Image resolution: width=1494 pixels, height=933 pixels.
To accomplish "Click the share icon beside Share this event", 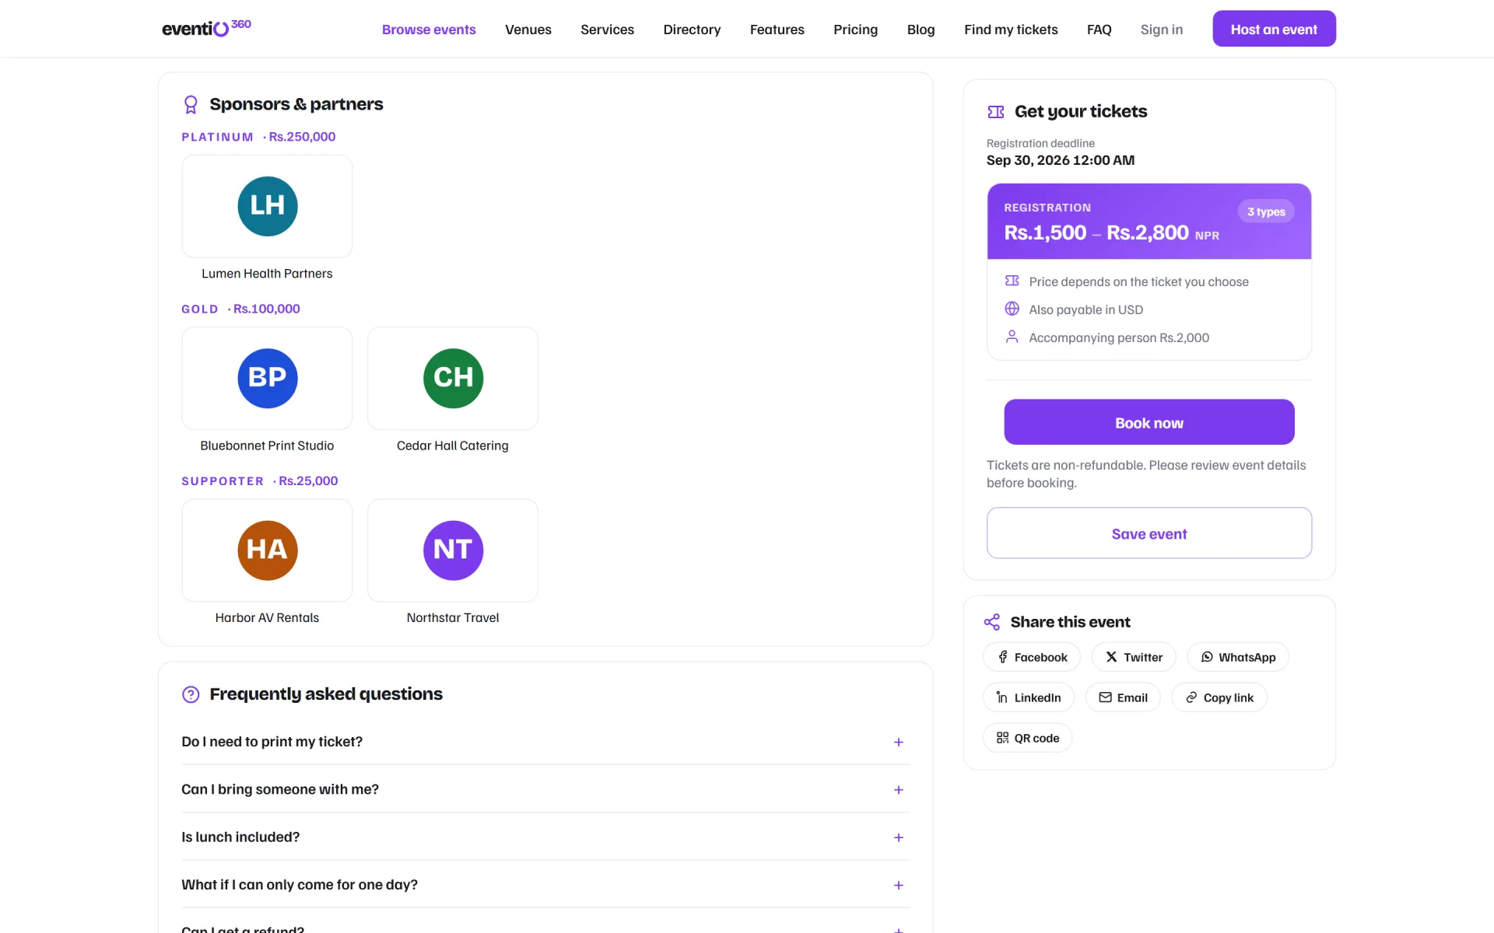I will 991,622.
